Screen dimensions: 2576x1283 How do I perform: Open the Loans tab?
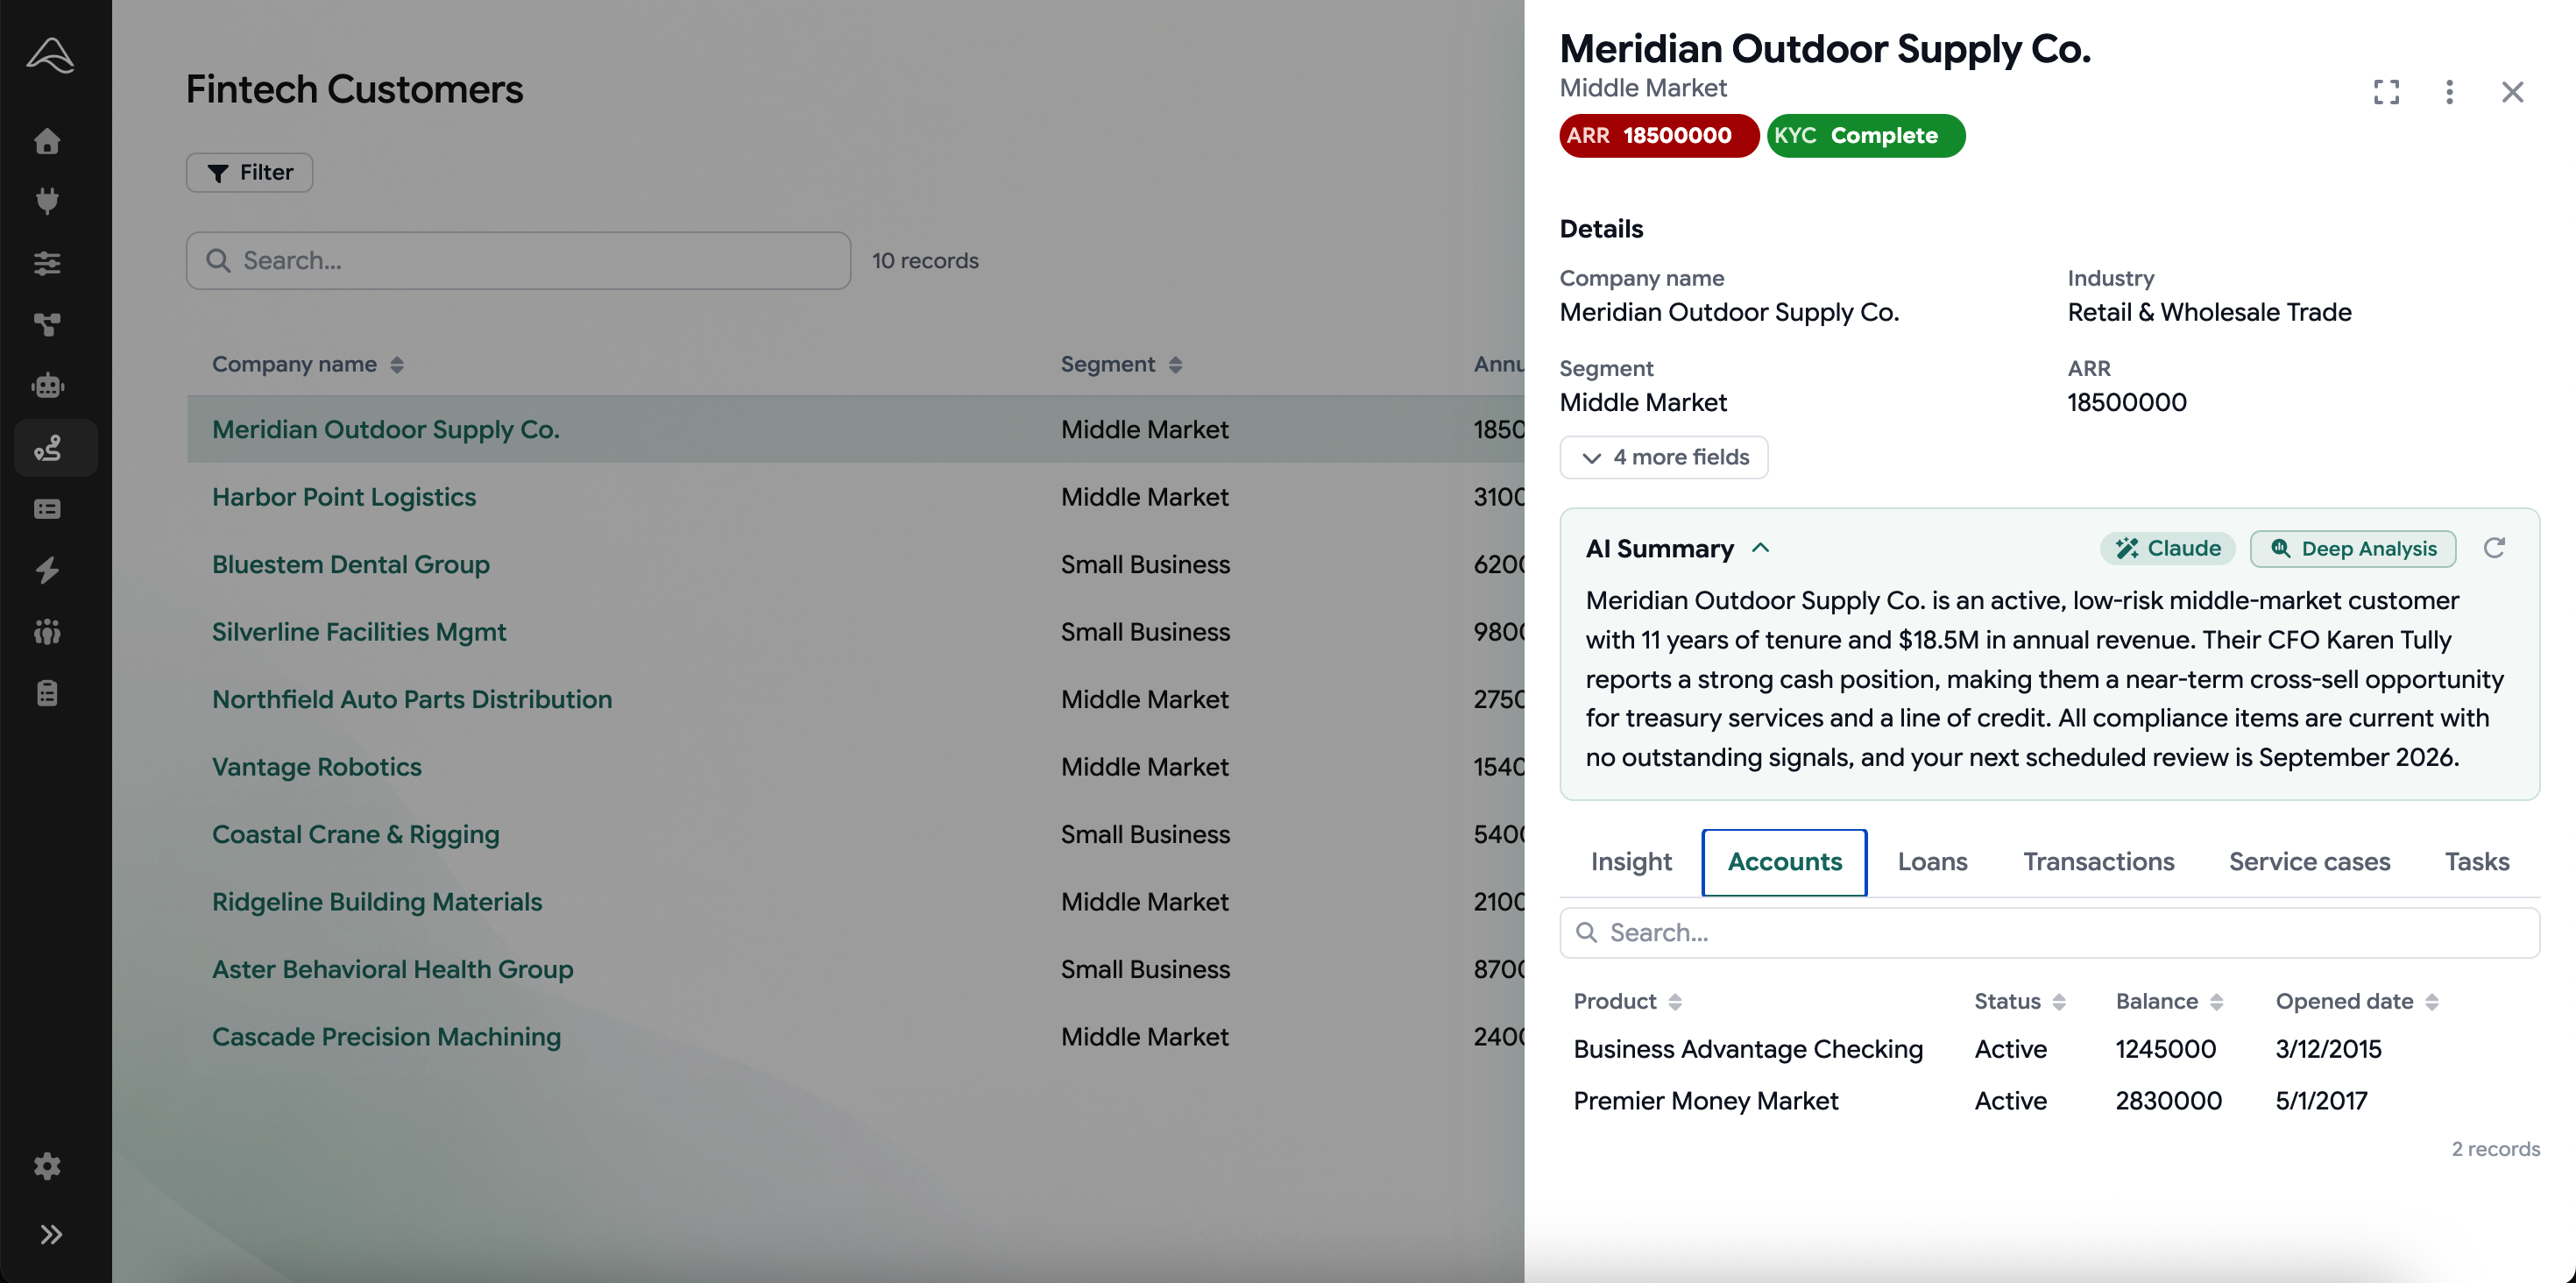(1932, 862)
